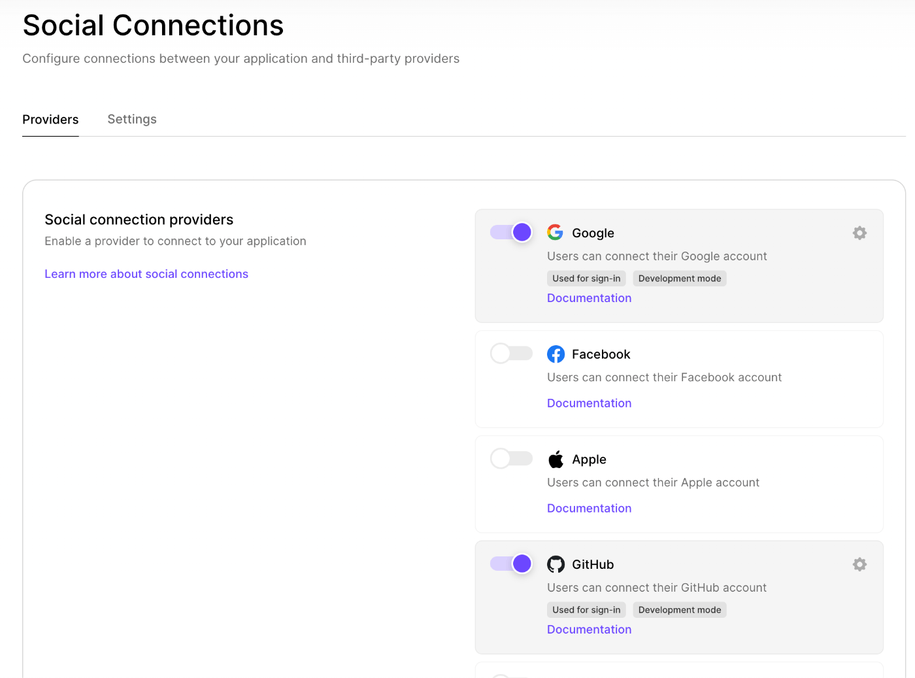Screen dimensions: 915x678
Task: Disable the GitHub connection toggle
Action: click(x=512, y=564)
